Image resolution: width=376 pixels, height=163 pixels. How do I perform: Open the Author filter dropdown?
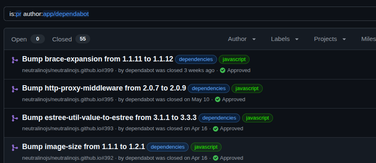tap(242, 39)
